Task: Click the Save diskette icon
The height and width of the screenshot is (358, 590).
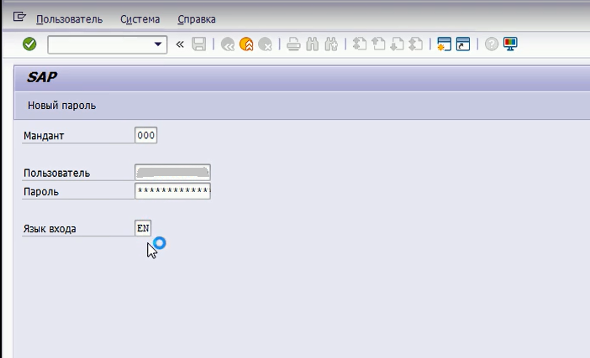Action: 199,44
